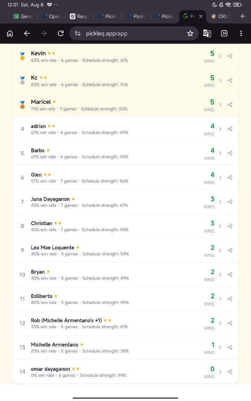Switch to the ORU browser tab
Viewport: 251px width, 401px height.
click(220, 16)
